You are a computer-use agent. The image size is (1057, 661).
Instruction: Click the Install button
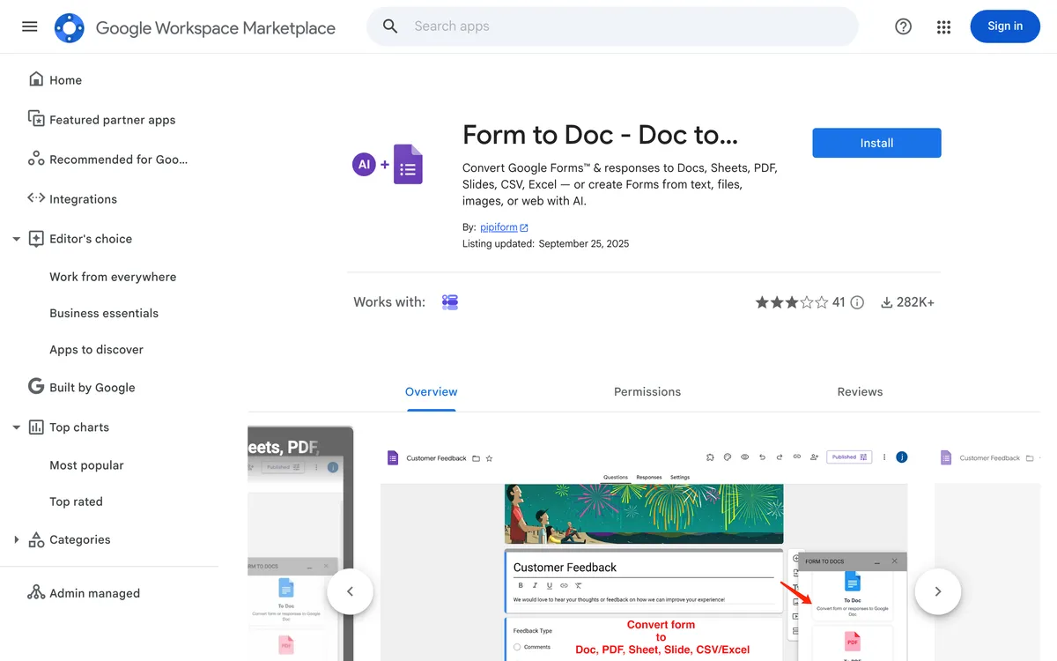tap(876, 143)
